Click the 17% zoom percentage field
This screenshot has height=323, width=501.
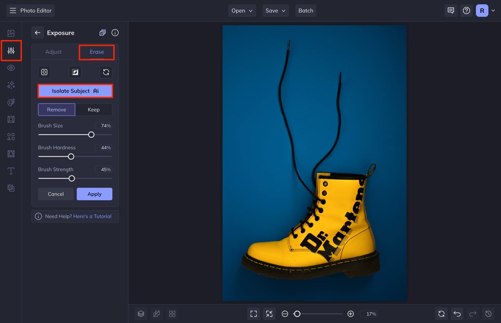369,314
